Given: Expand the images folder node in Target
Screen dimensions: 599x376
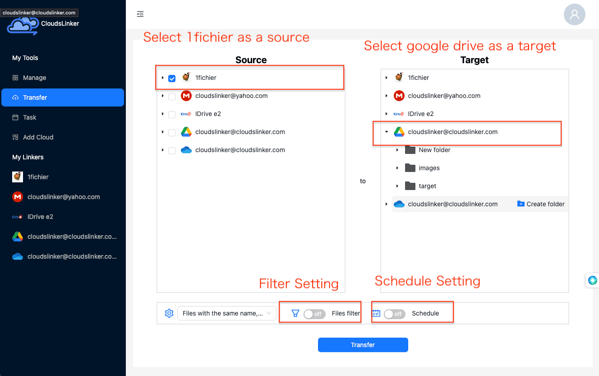Looking at the screenshot, I should (397, 168).
